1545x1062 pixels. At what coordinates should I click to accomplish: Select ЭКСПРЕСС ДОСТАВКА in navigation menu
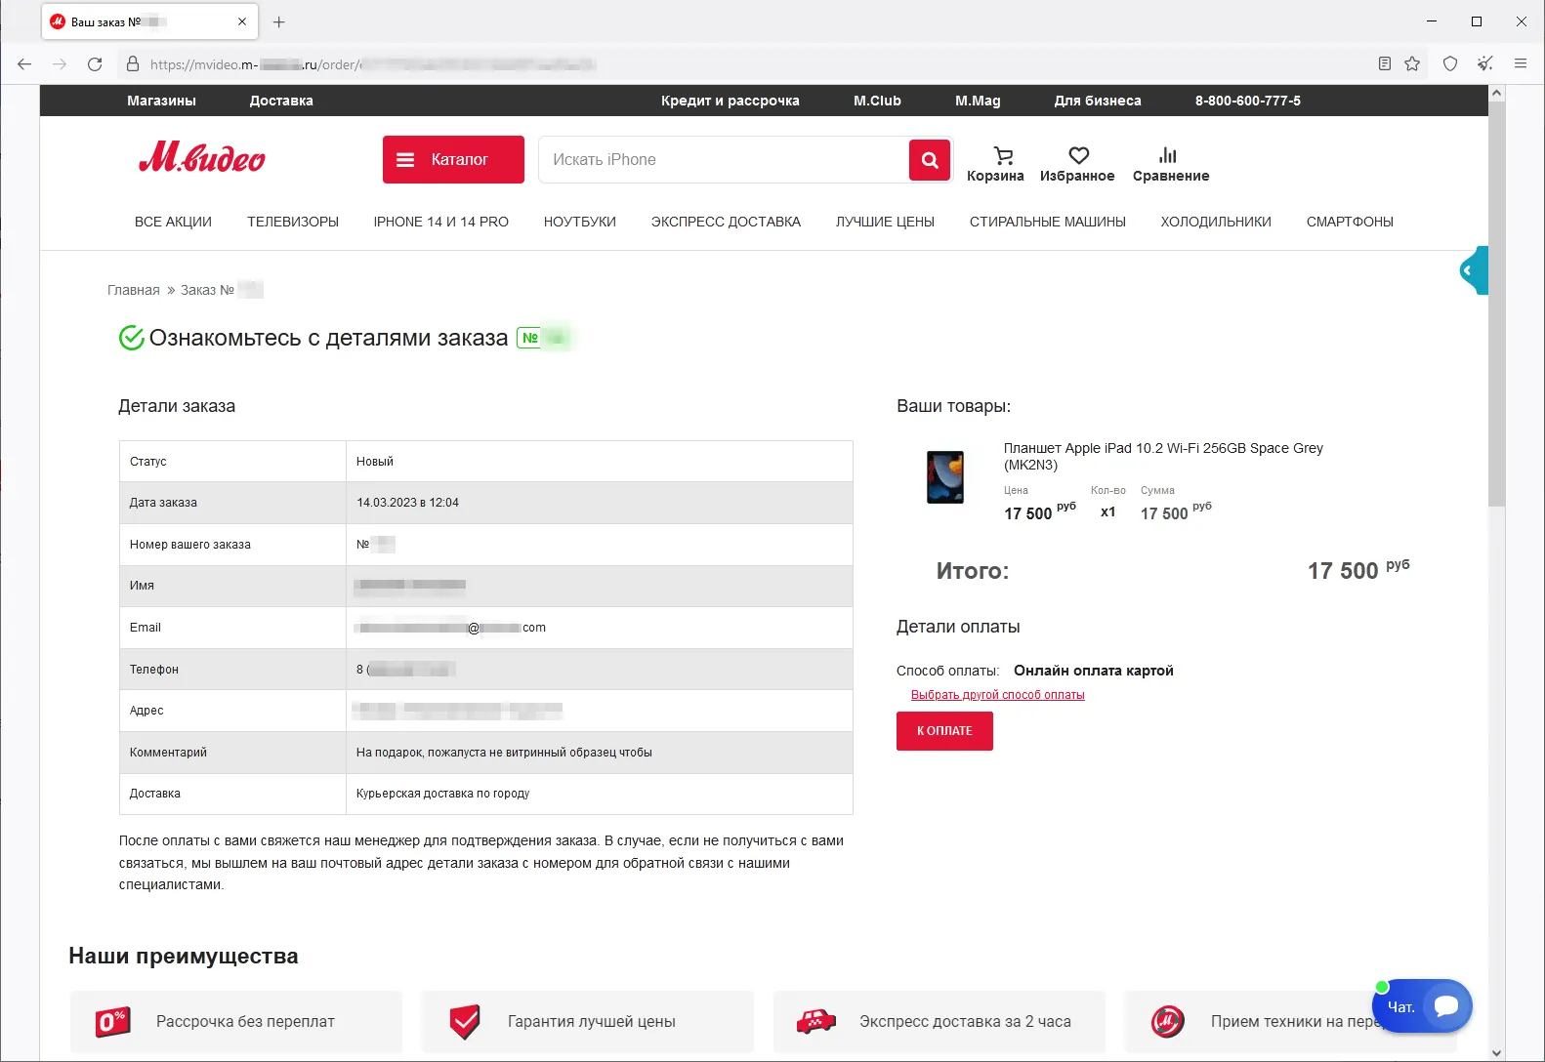(x=726, y=222)
